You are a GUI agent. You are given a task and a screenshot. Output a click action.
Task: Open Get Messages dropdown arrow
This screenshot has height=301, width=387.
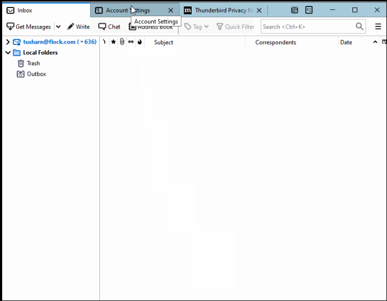point(58,26)
